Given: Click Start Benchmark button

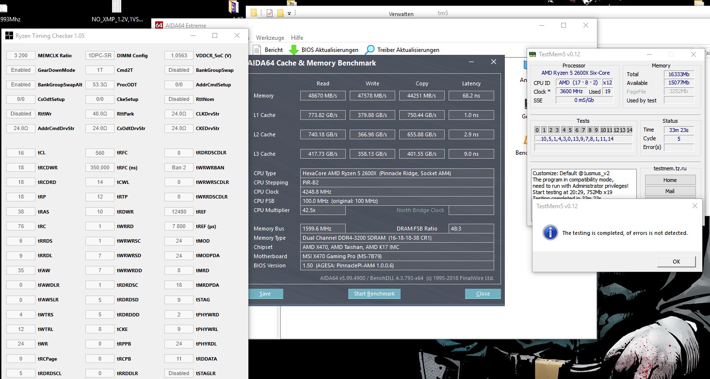Looking at the screenshot, I should (374, 294).
